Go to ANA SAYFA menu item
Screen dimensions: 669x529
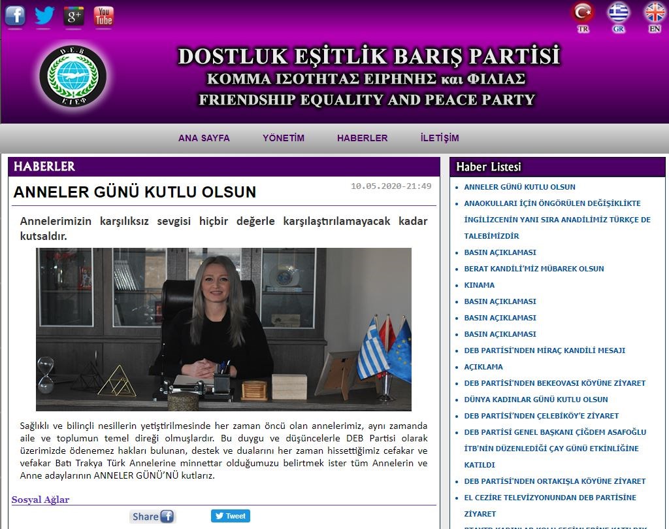[x=204, y=138]
